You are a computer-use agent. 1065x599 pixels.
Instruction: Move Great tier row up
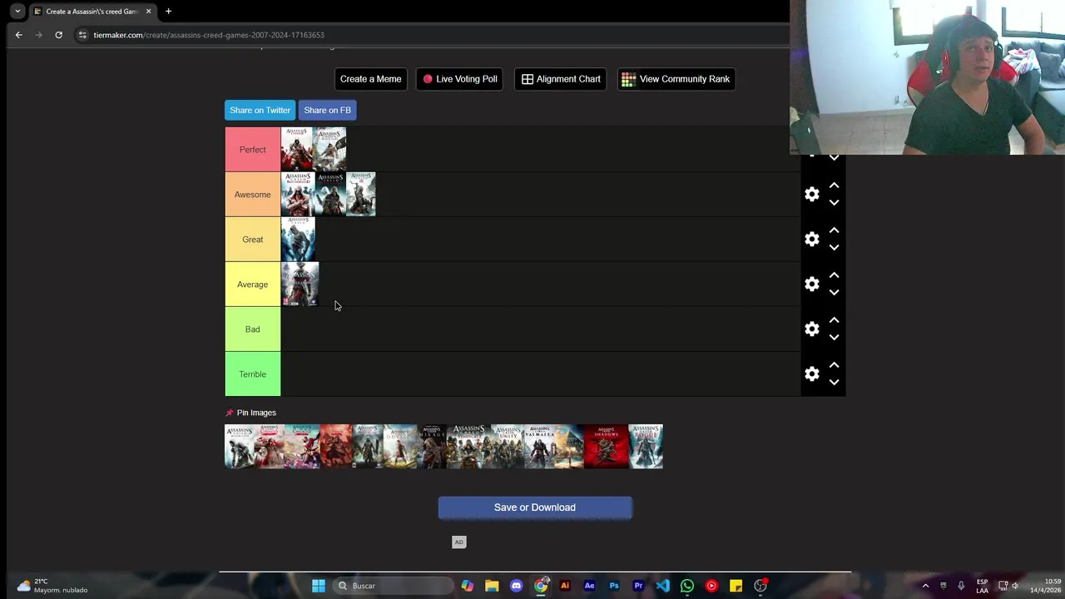834,230
